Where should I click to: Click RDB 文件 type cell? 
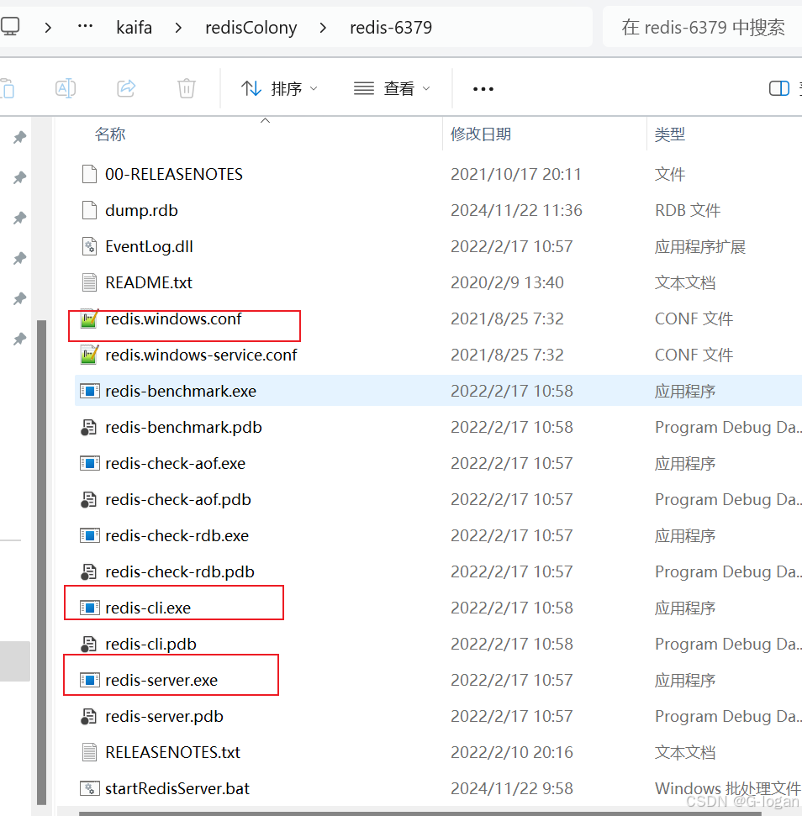point(688,210)
